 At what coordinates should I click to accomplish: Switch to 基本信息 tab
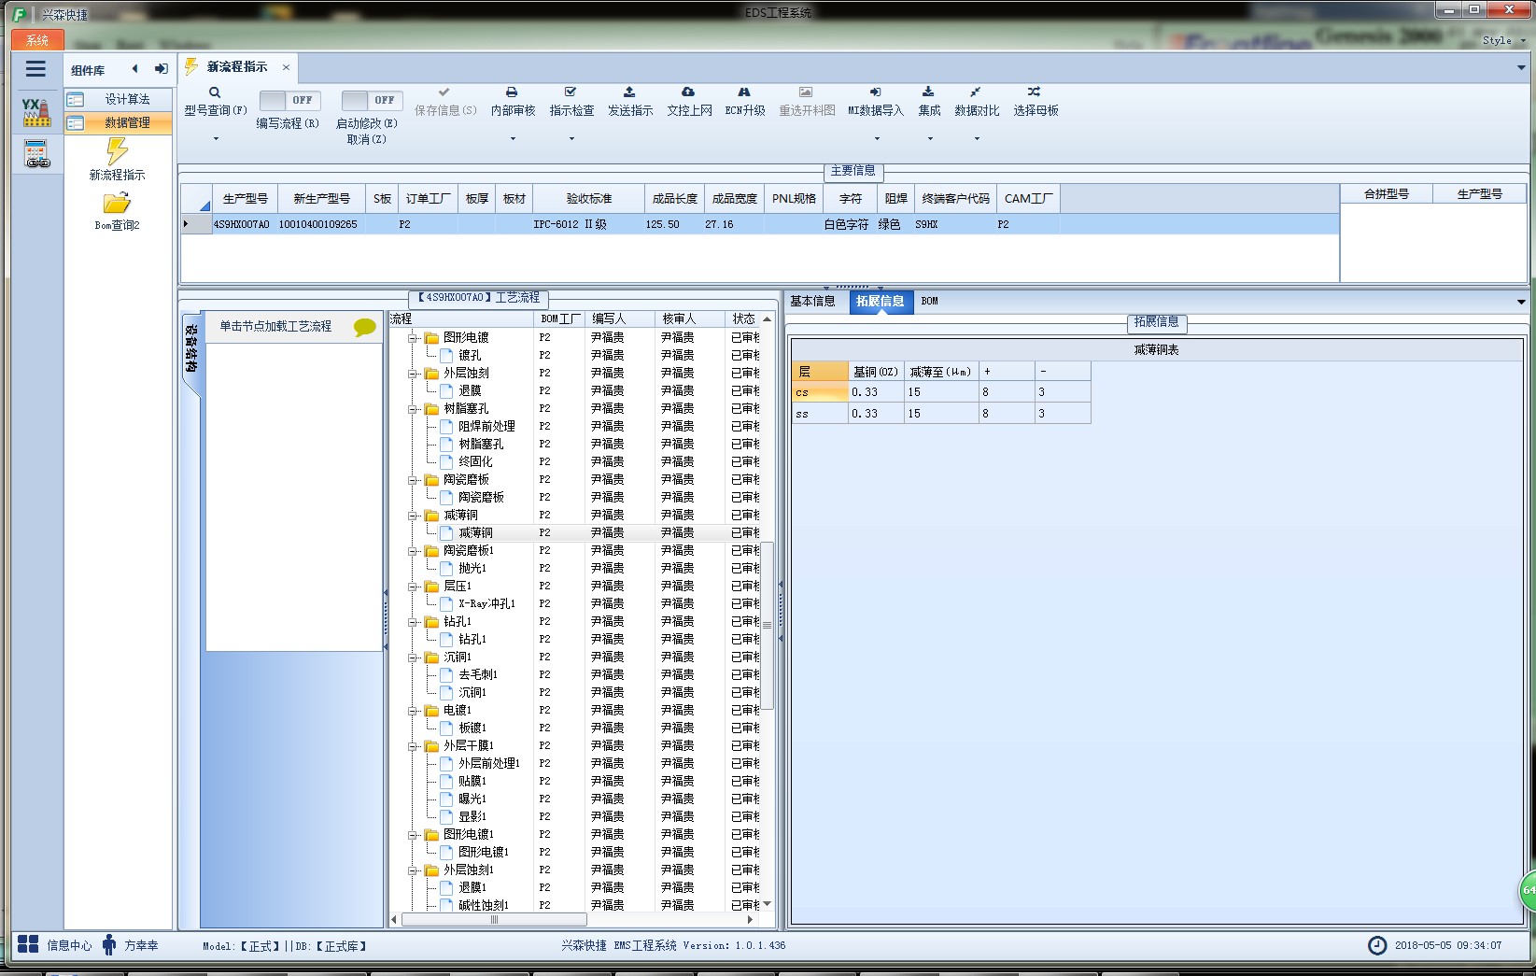tap(812, 301)
